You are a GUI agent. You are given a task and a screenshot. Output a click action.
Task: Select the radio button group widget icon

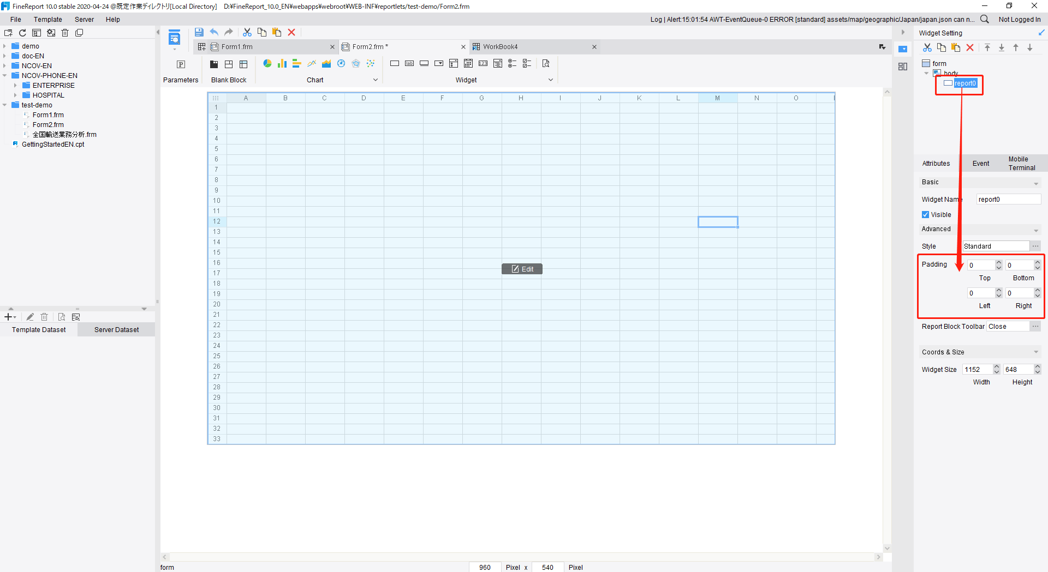pyautogui.click(x=512, y=64)
